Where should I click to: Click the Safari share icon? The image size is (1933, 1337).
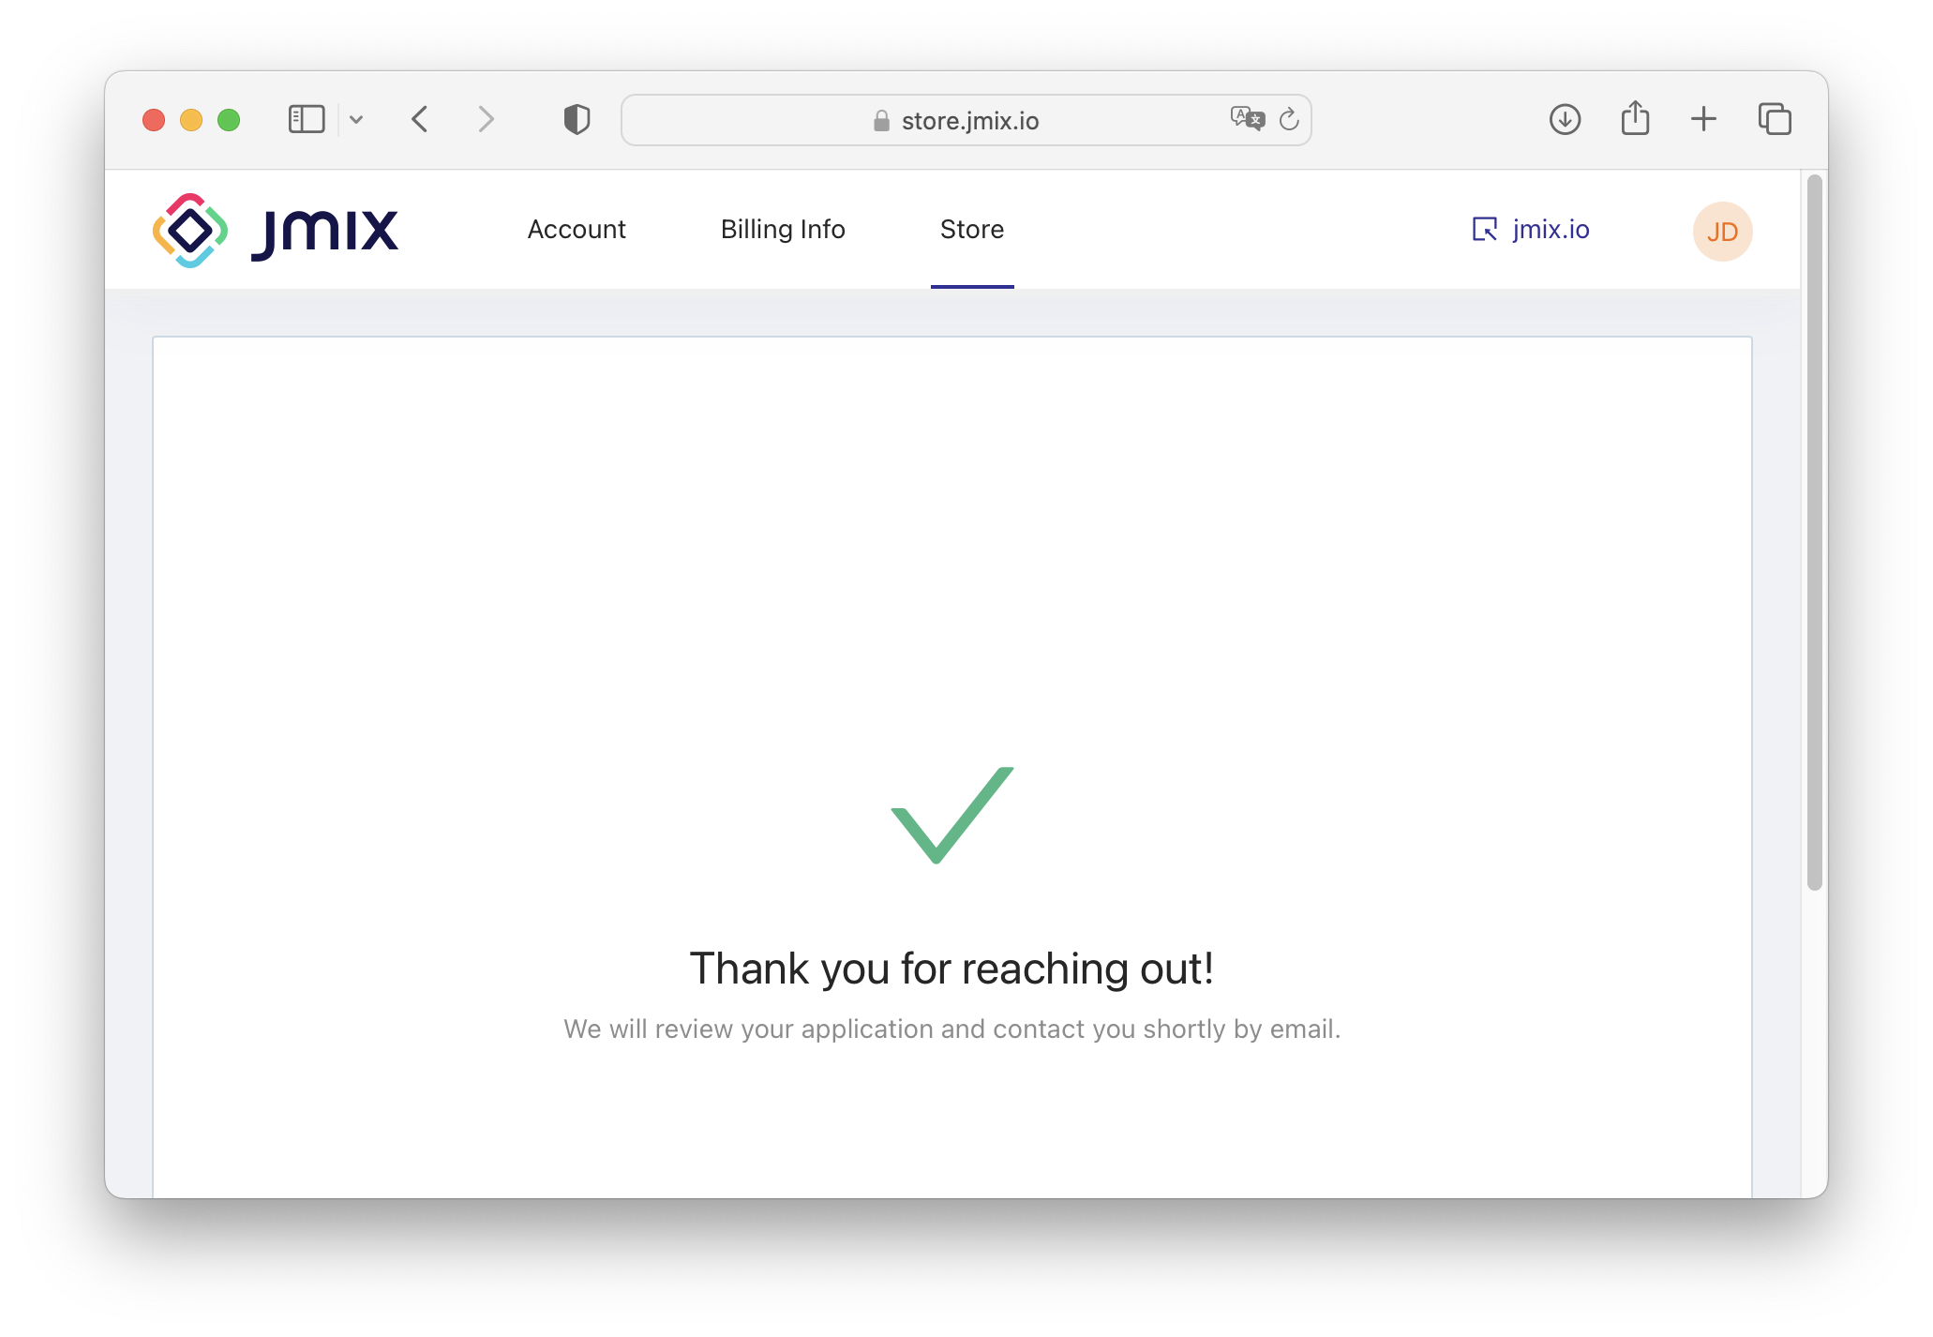[1636, 120]
